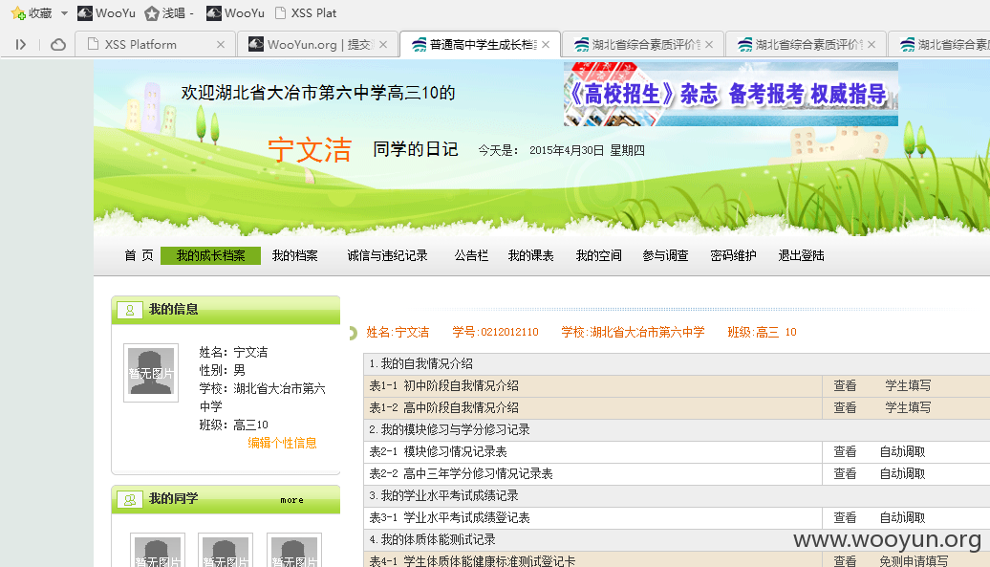Image resolution: width=990 pixels, height=567 pixels.
Task: Open the 浅唱 bookmark
Action: click(x=169, y=13)
